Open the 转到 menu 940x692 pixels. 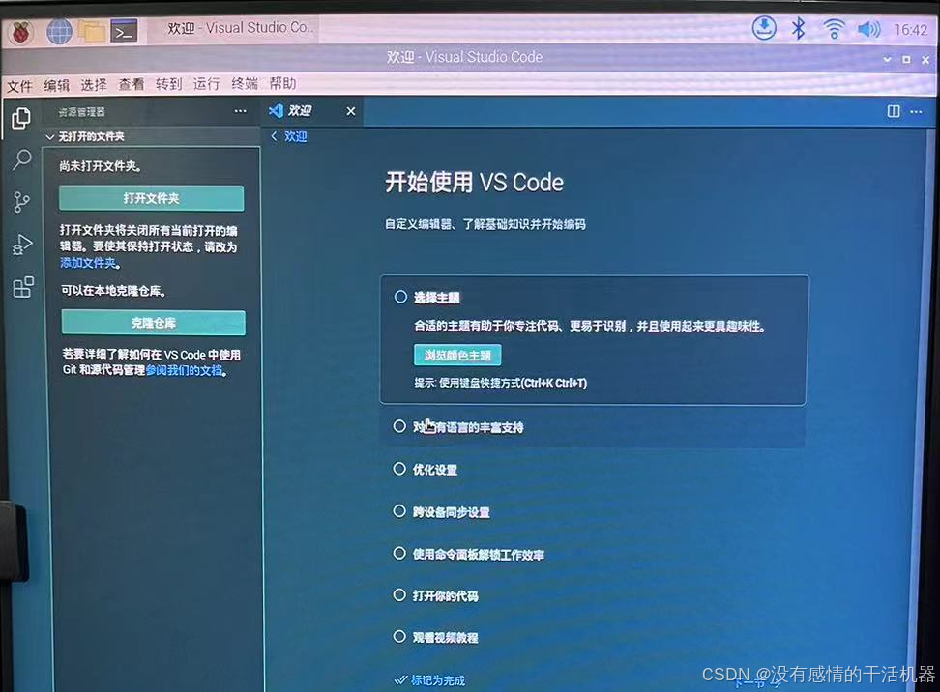[x=168, y=84]
